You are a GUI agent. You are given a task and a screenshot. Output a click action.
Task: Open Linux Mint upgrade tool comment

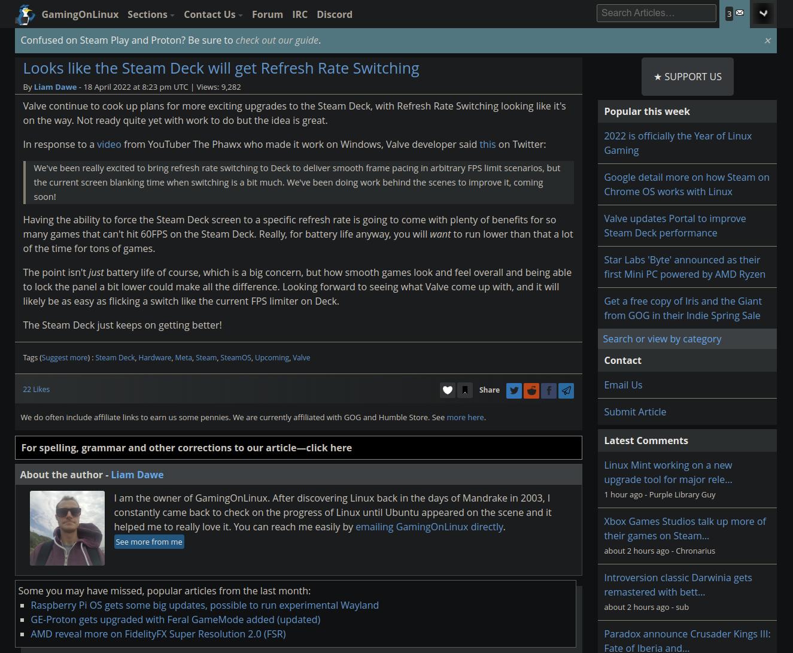(x=668, y=472)
